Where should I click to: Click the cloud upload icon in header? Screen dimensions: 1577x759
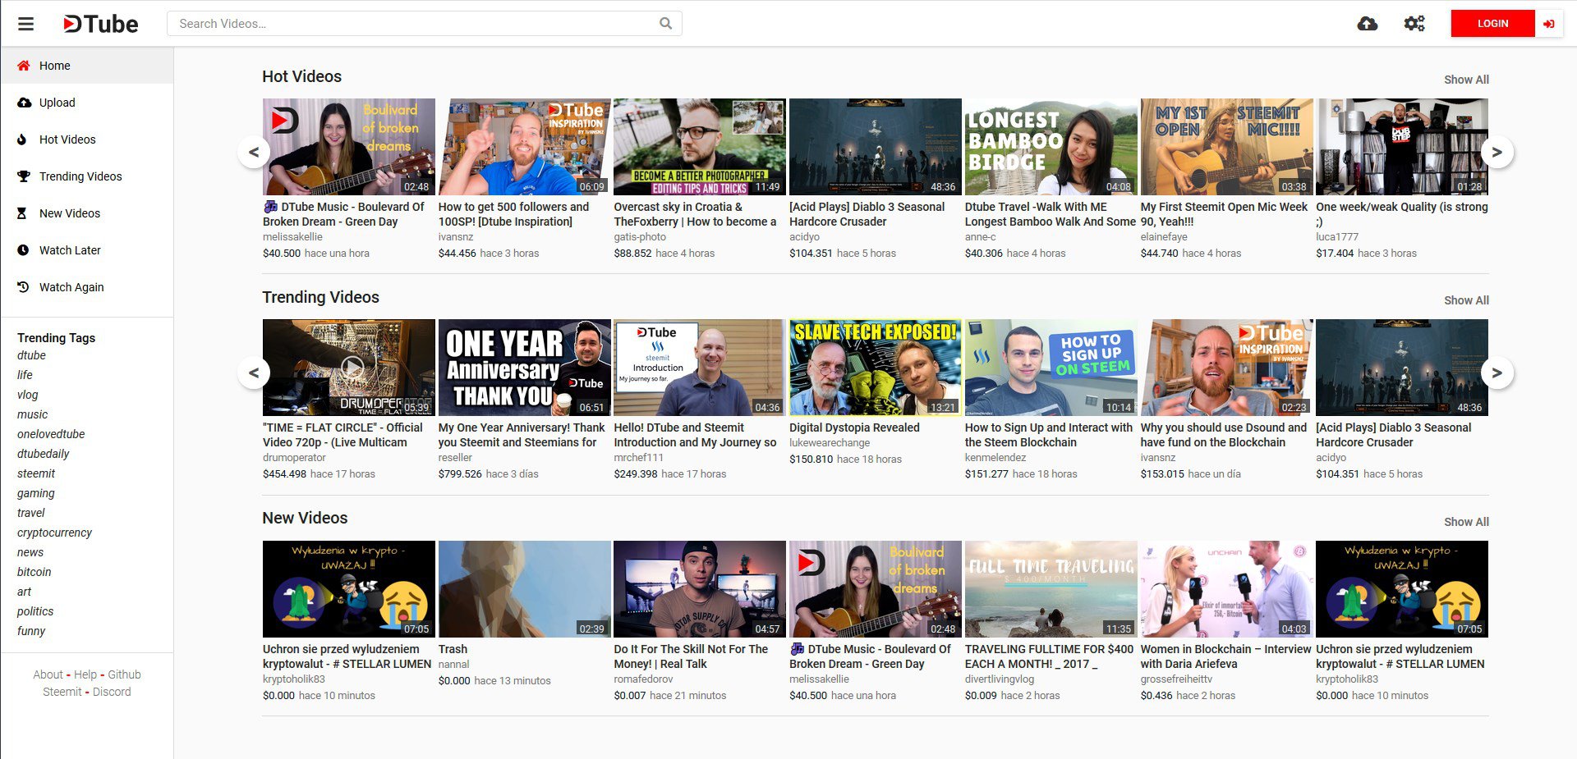pos(1368,24)
